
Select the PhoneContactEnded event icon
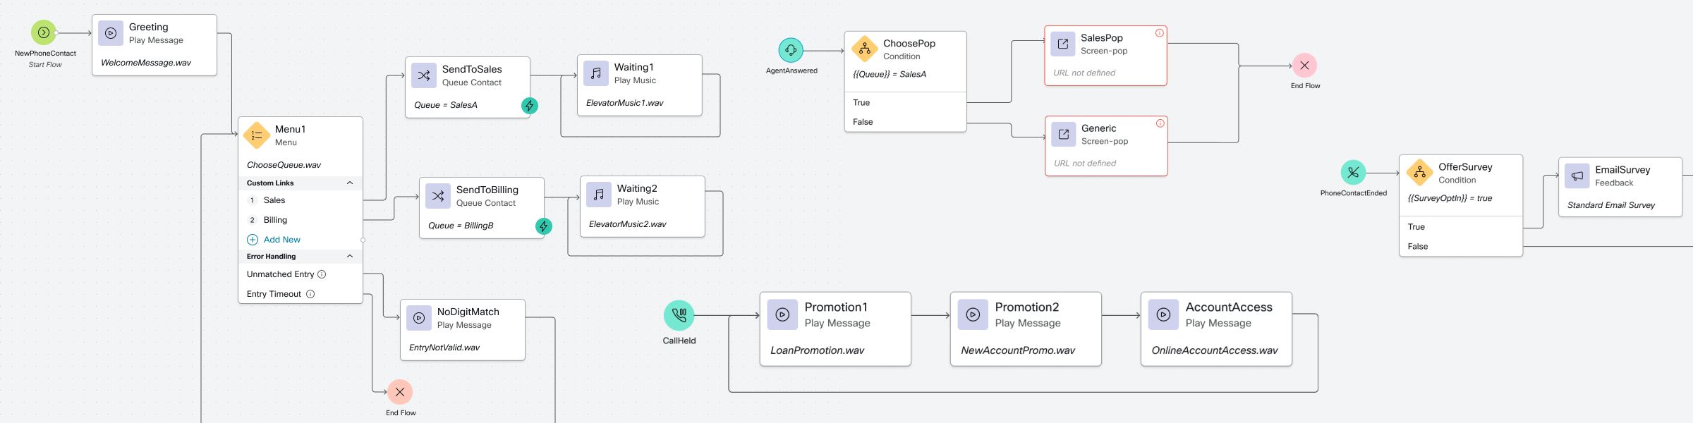pyautogui.click(x=1353, y=173)
